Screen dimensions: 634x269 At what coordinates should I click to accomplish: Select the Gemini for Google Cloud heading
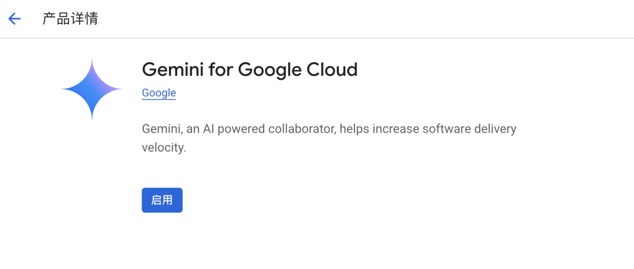[x=250, y=69]
